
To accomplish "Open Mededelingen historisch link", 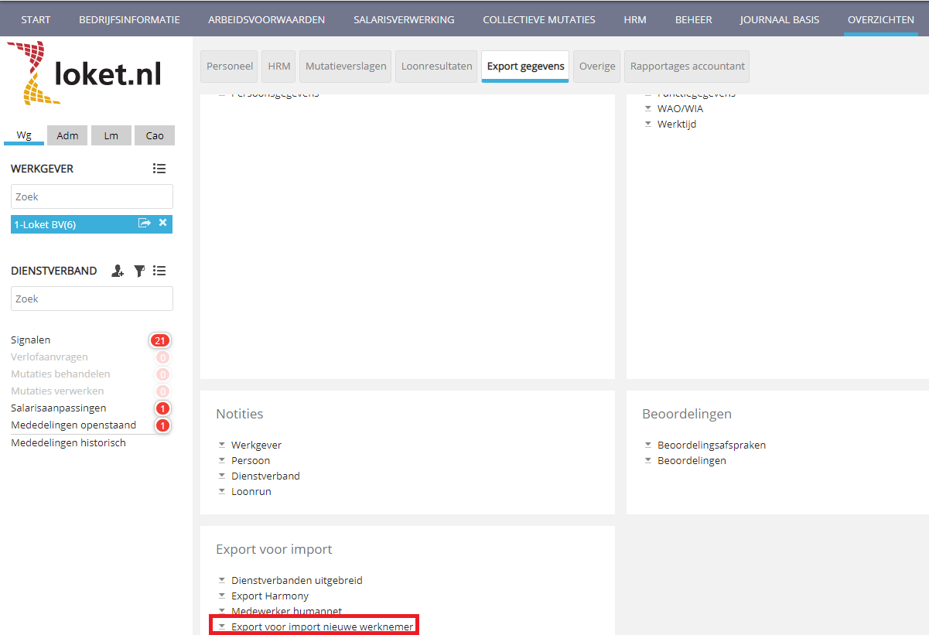I will click(x=68, y=442).
